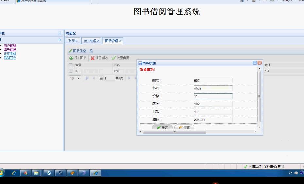Open the 借阅历史 link in left menu

coord(10,58)
